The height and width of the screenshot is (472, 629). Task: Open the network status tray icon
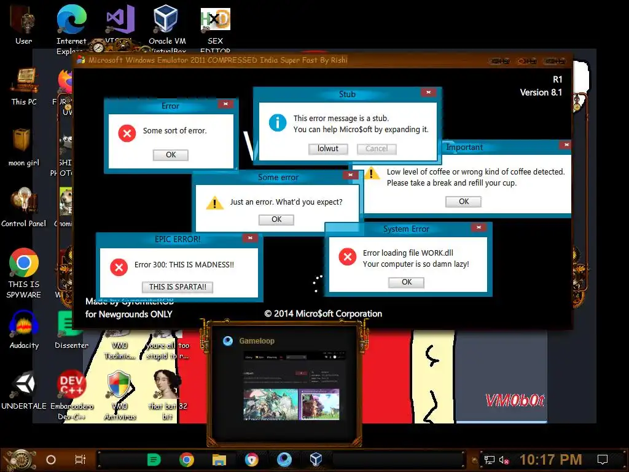click(490, 460)
